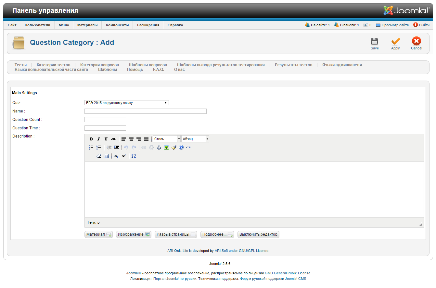Image resolution: width=436 pixels, height=288 pixels.
Task: Cancel adding the question category
Action: [x=417, y=44]
